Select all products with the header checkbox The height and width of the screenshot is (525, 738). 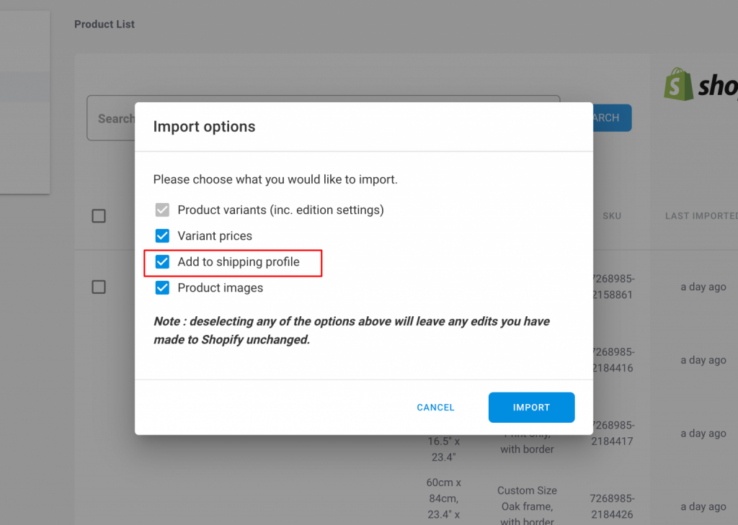(99, 216)
